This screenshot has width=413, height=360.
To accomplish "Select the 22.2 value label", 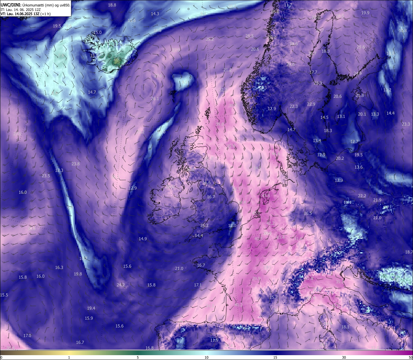I will pyautogui.click(x=362, y=196).
